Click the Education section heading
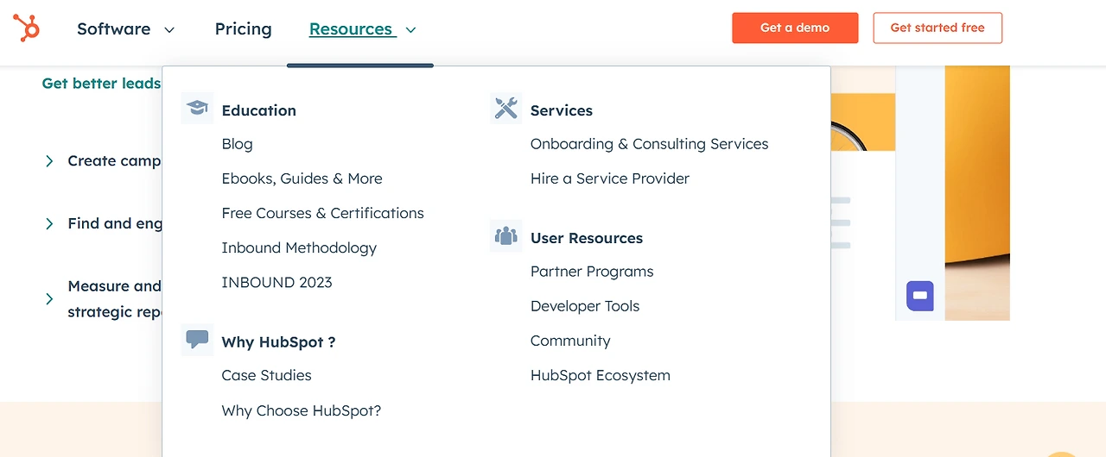The image size is (1106, 457). 258,110
